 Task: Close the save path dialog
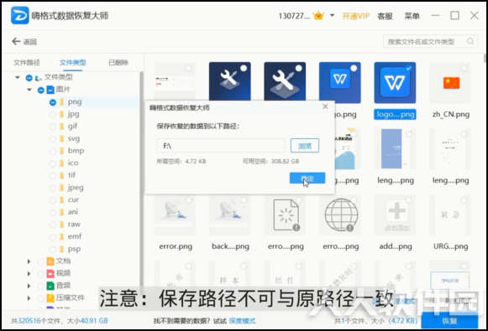325,106
